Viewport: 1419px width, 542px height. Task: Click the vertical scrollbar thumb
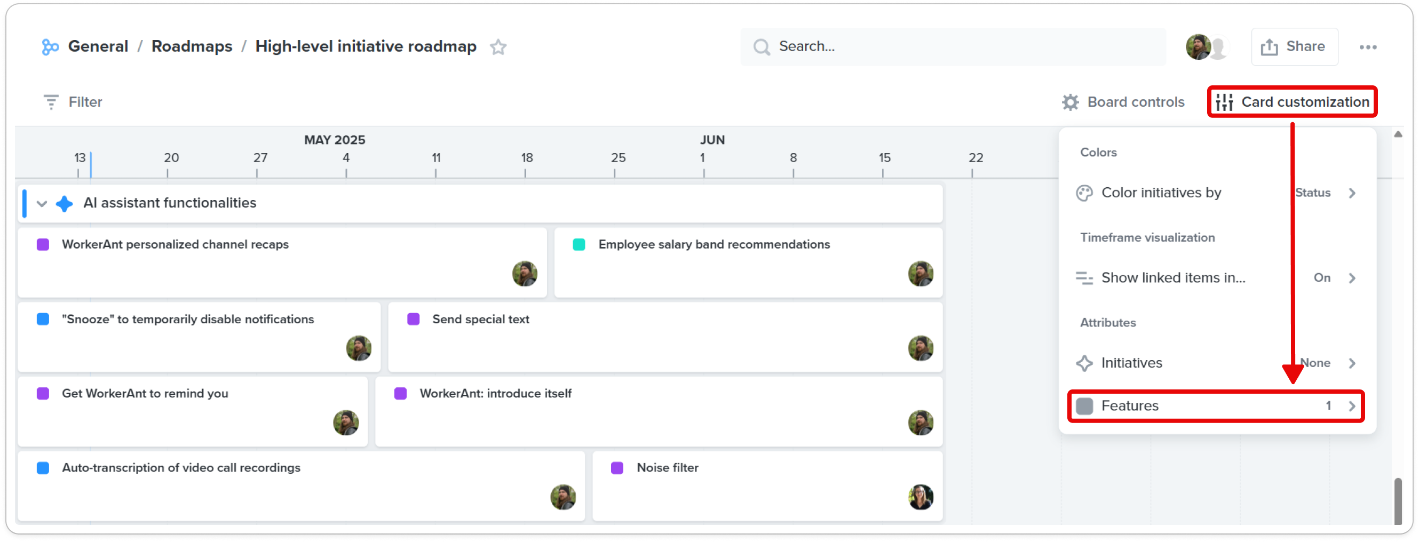(x=1398, y=501)
